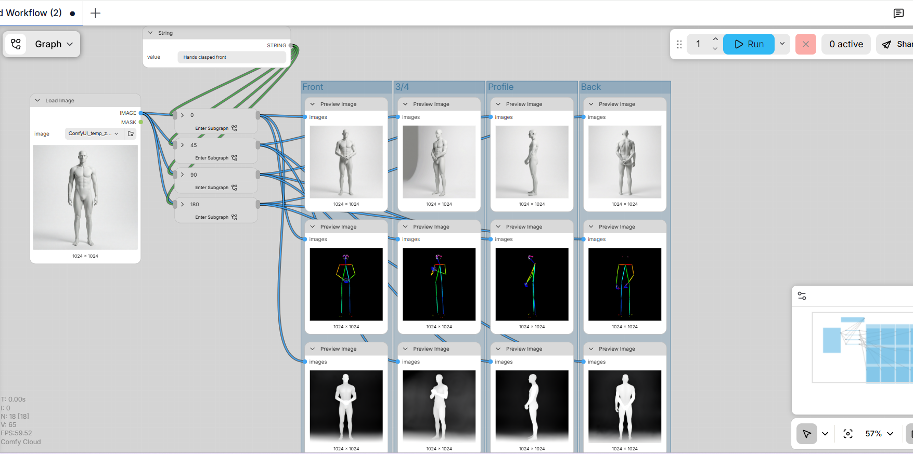Run the workflow

[749, 44]
